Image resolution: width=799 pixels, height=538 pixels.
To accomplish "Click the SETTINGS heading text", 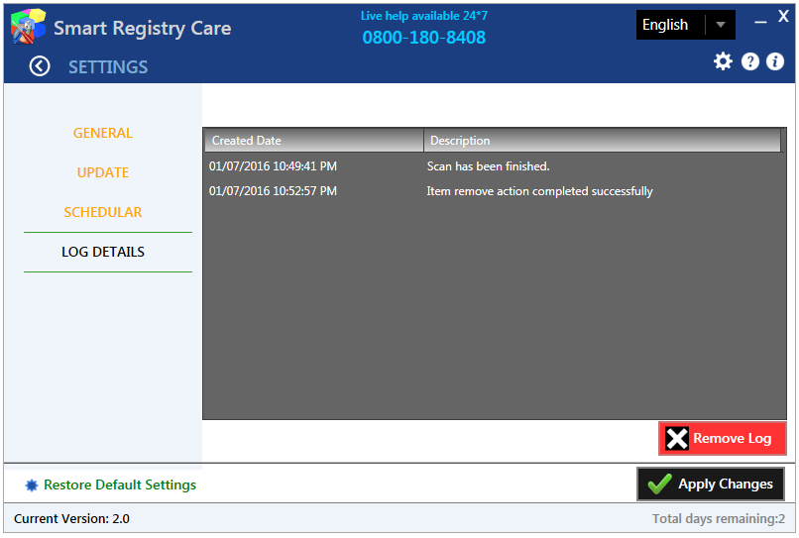I will coord(108,66).
